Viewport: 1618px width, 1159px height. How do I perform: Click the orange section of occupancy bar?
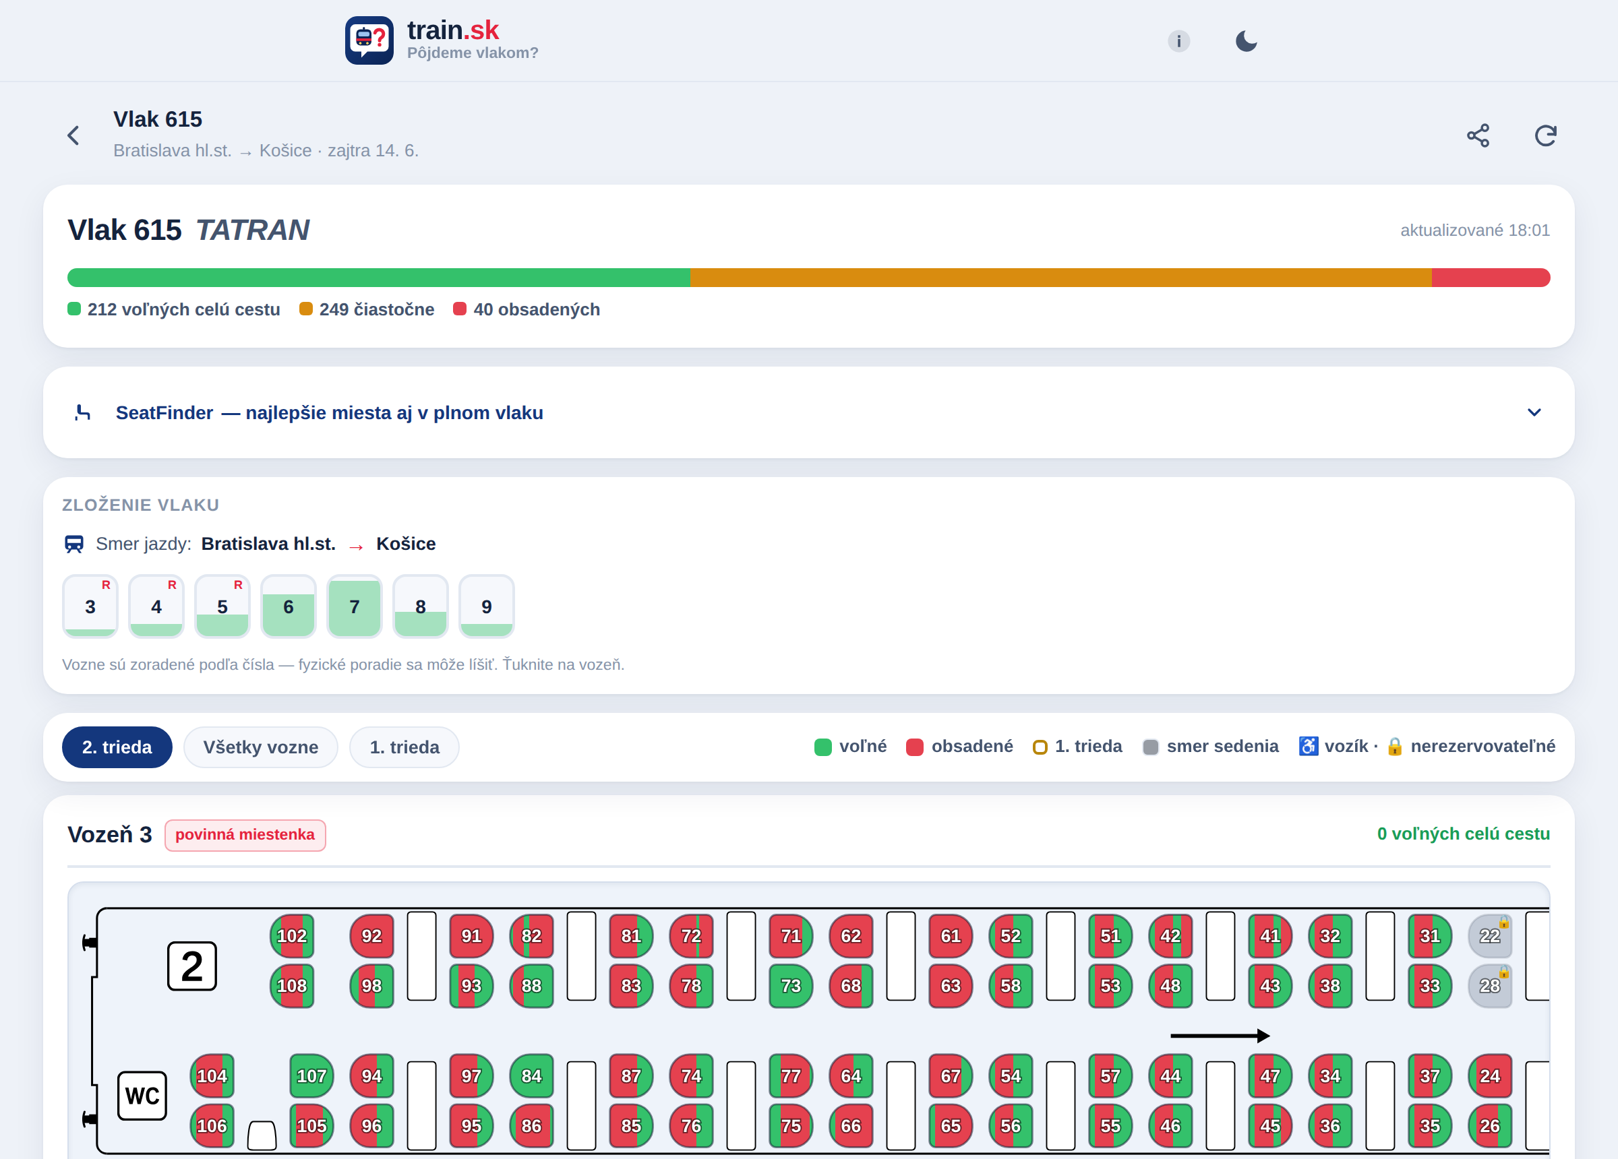pos(1061,278)
